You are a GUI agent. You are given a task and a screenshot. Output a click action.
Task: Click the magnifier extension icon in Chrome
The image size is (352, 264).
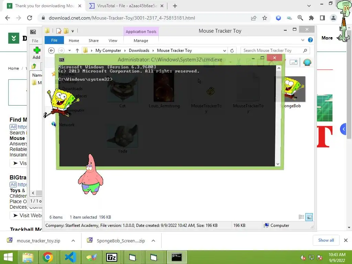coord(300,18)
